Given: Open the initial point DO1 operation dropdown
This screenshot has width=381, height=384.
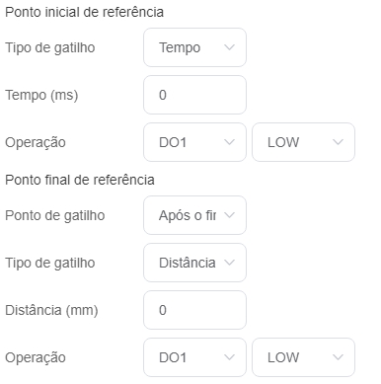Looking at the screenshot, I should 194,142.
